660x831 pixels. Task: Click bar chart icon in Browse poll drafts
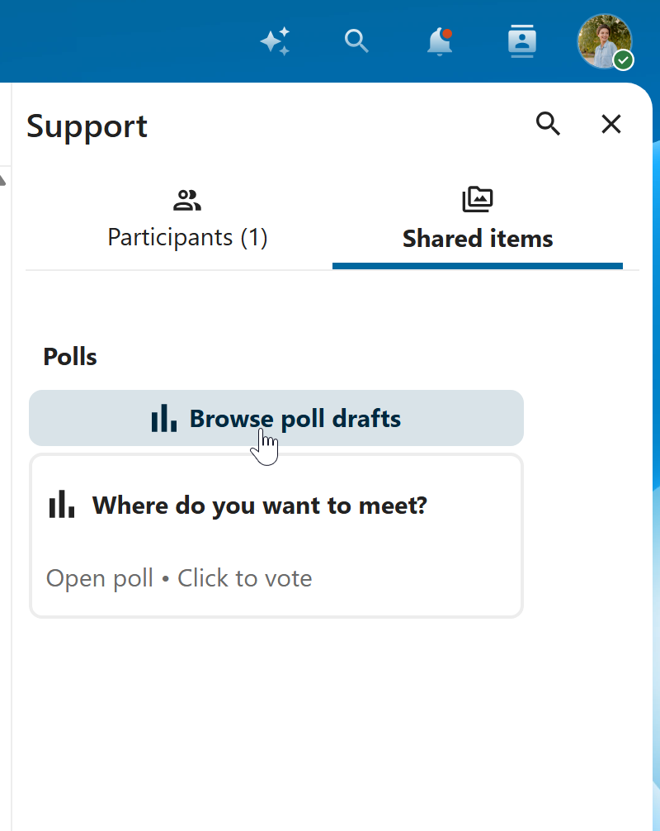pyautogui.click(x=164, y=419)
